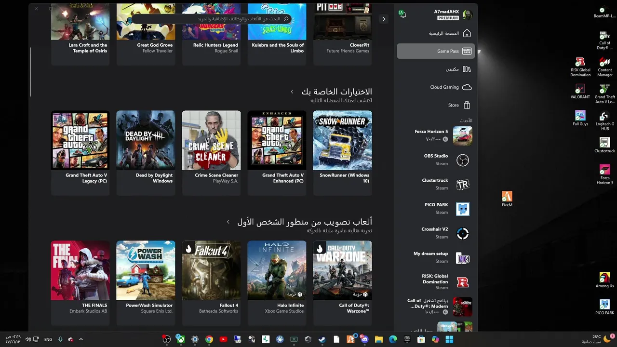Open Google Chrome from taskbar
617x347 pixels.
[x=209, y=339]
